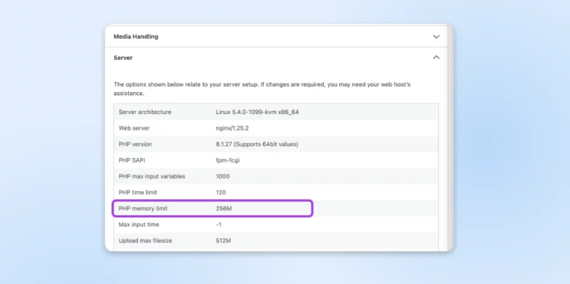Select the 120 time limit value
570x284 pixels.
(x=221, y=193)
